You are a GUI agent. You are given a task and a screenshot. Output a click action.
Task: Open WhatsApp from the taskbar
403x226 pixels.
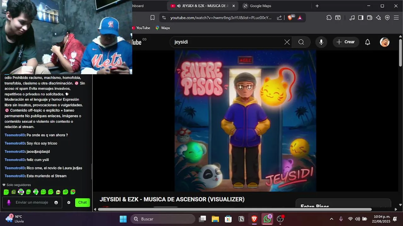(267, 219)
